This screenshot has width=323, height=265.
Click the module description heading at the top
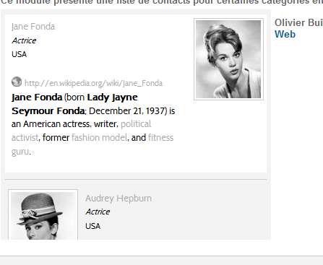coord(162,2)
